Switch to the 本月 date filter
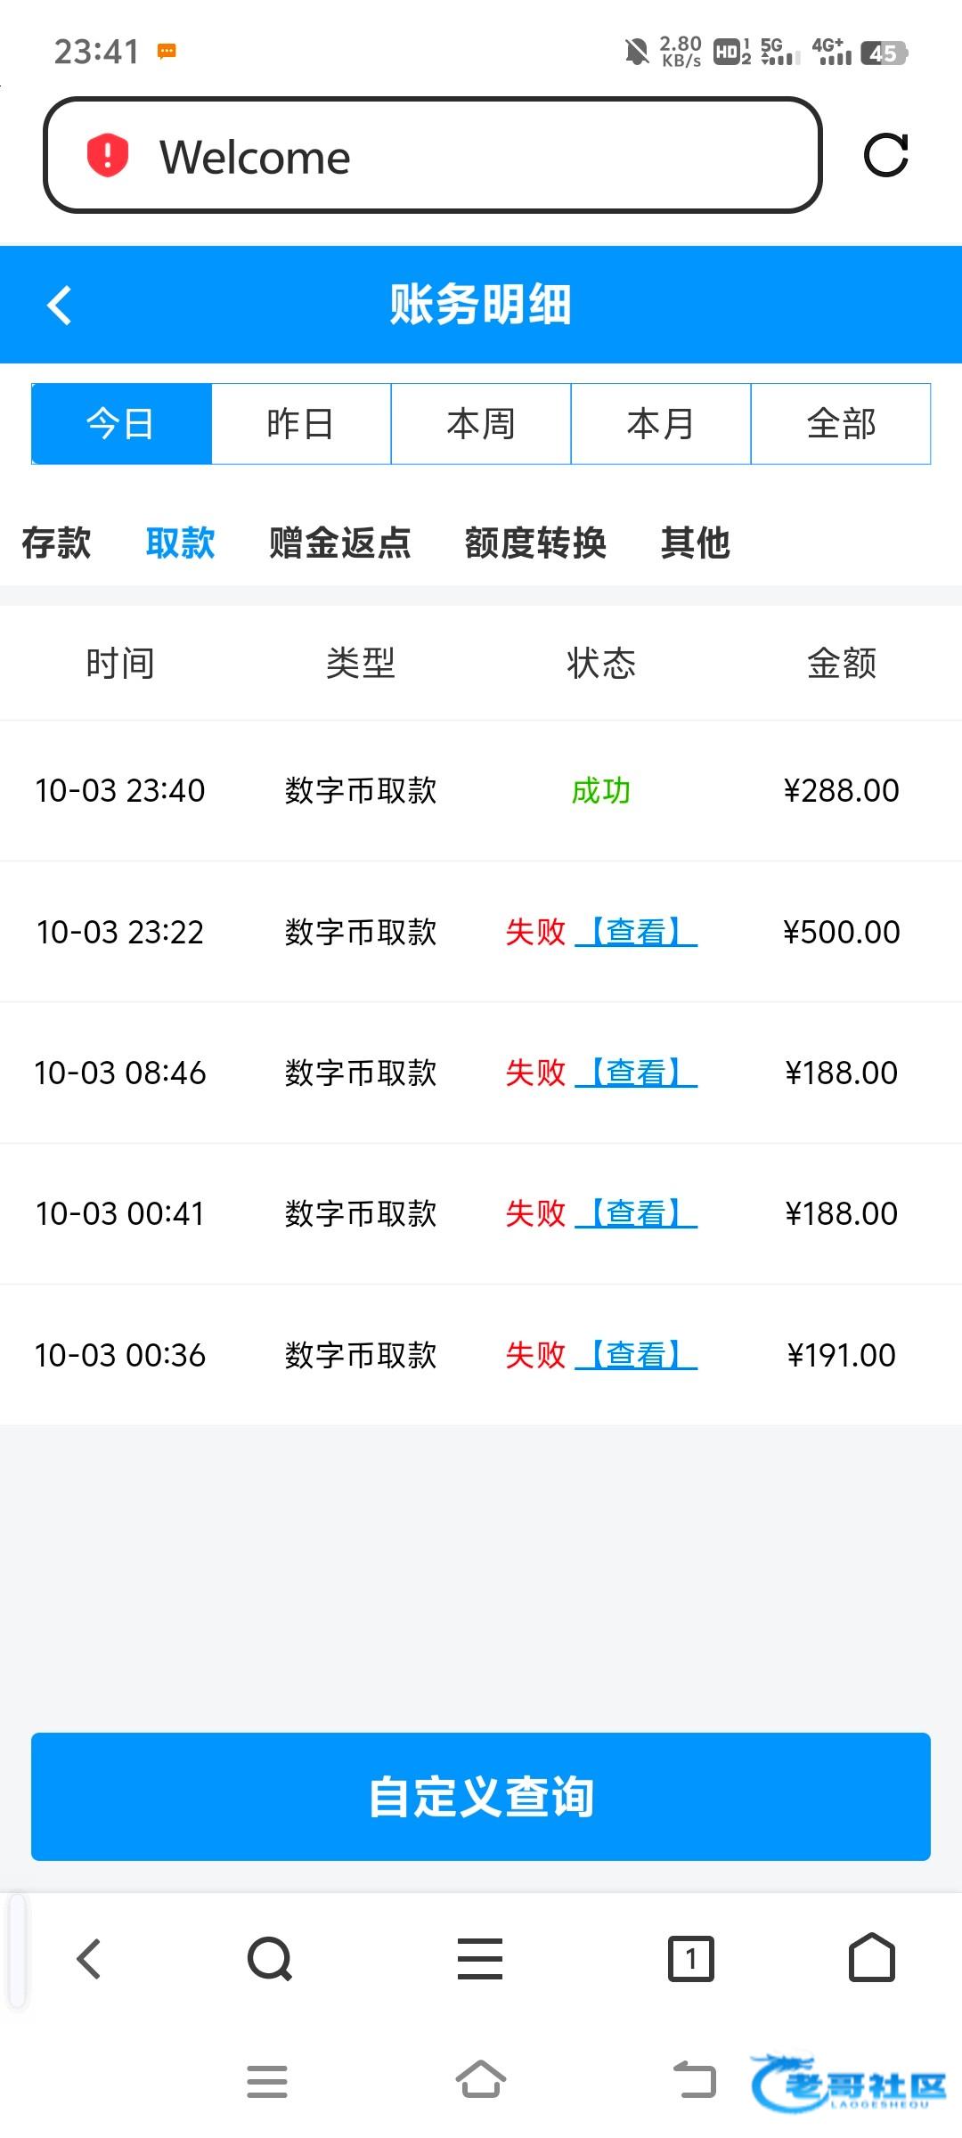The image size is (962, 2138). 661,424
